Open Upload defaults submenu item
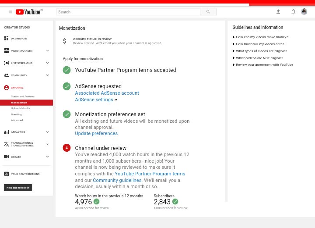Viewport: 315px width, 228px height. tap(20, 108)
